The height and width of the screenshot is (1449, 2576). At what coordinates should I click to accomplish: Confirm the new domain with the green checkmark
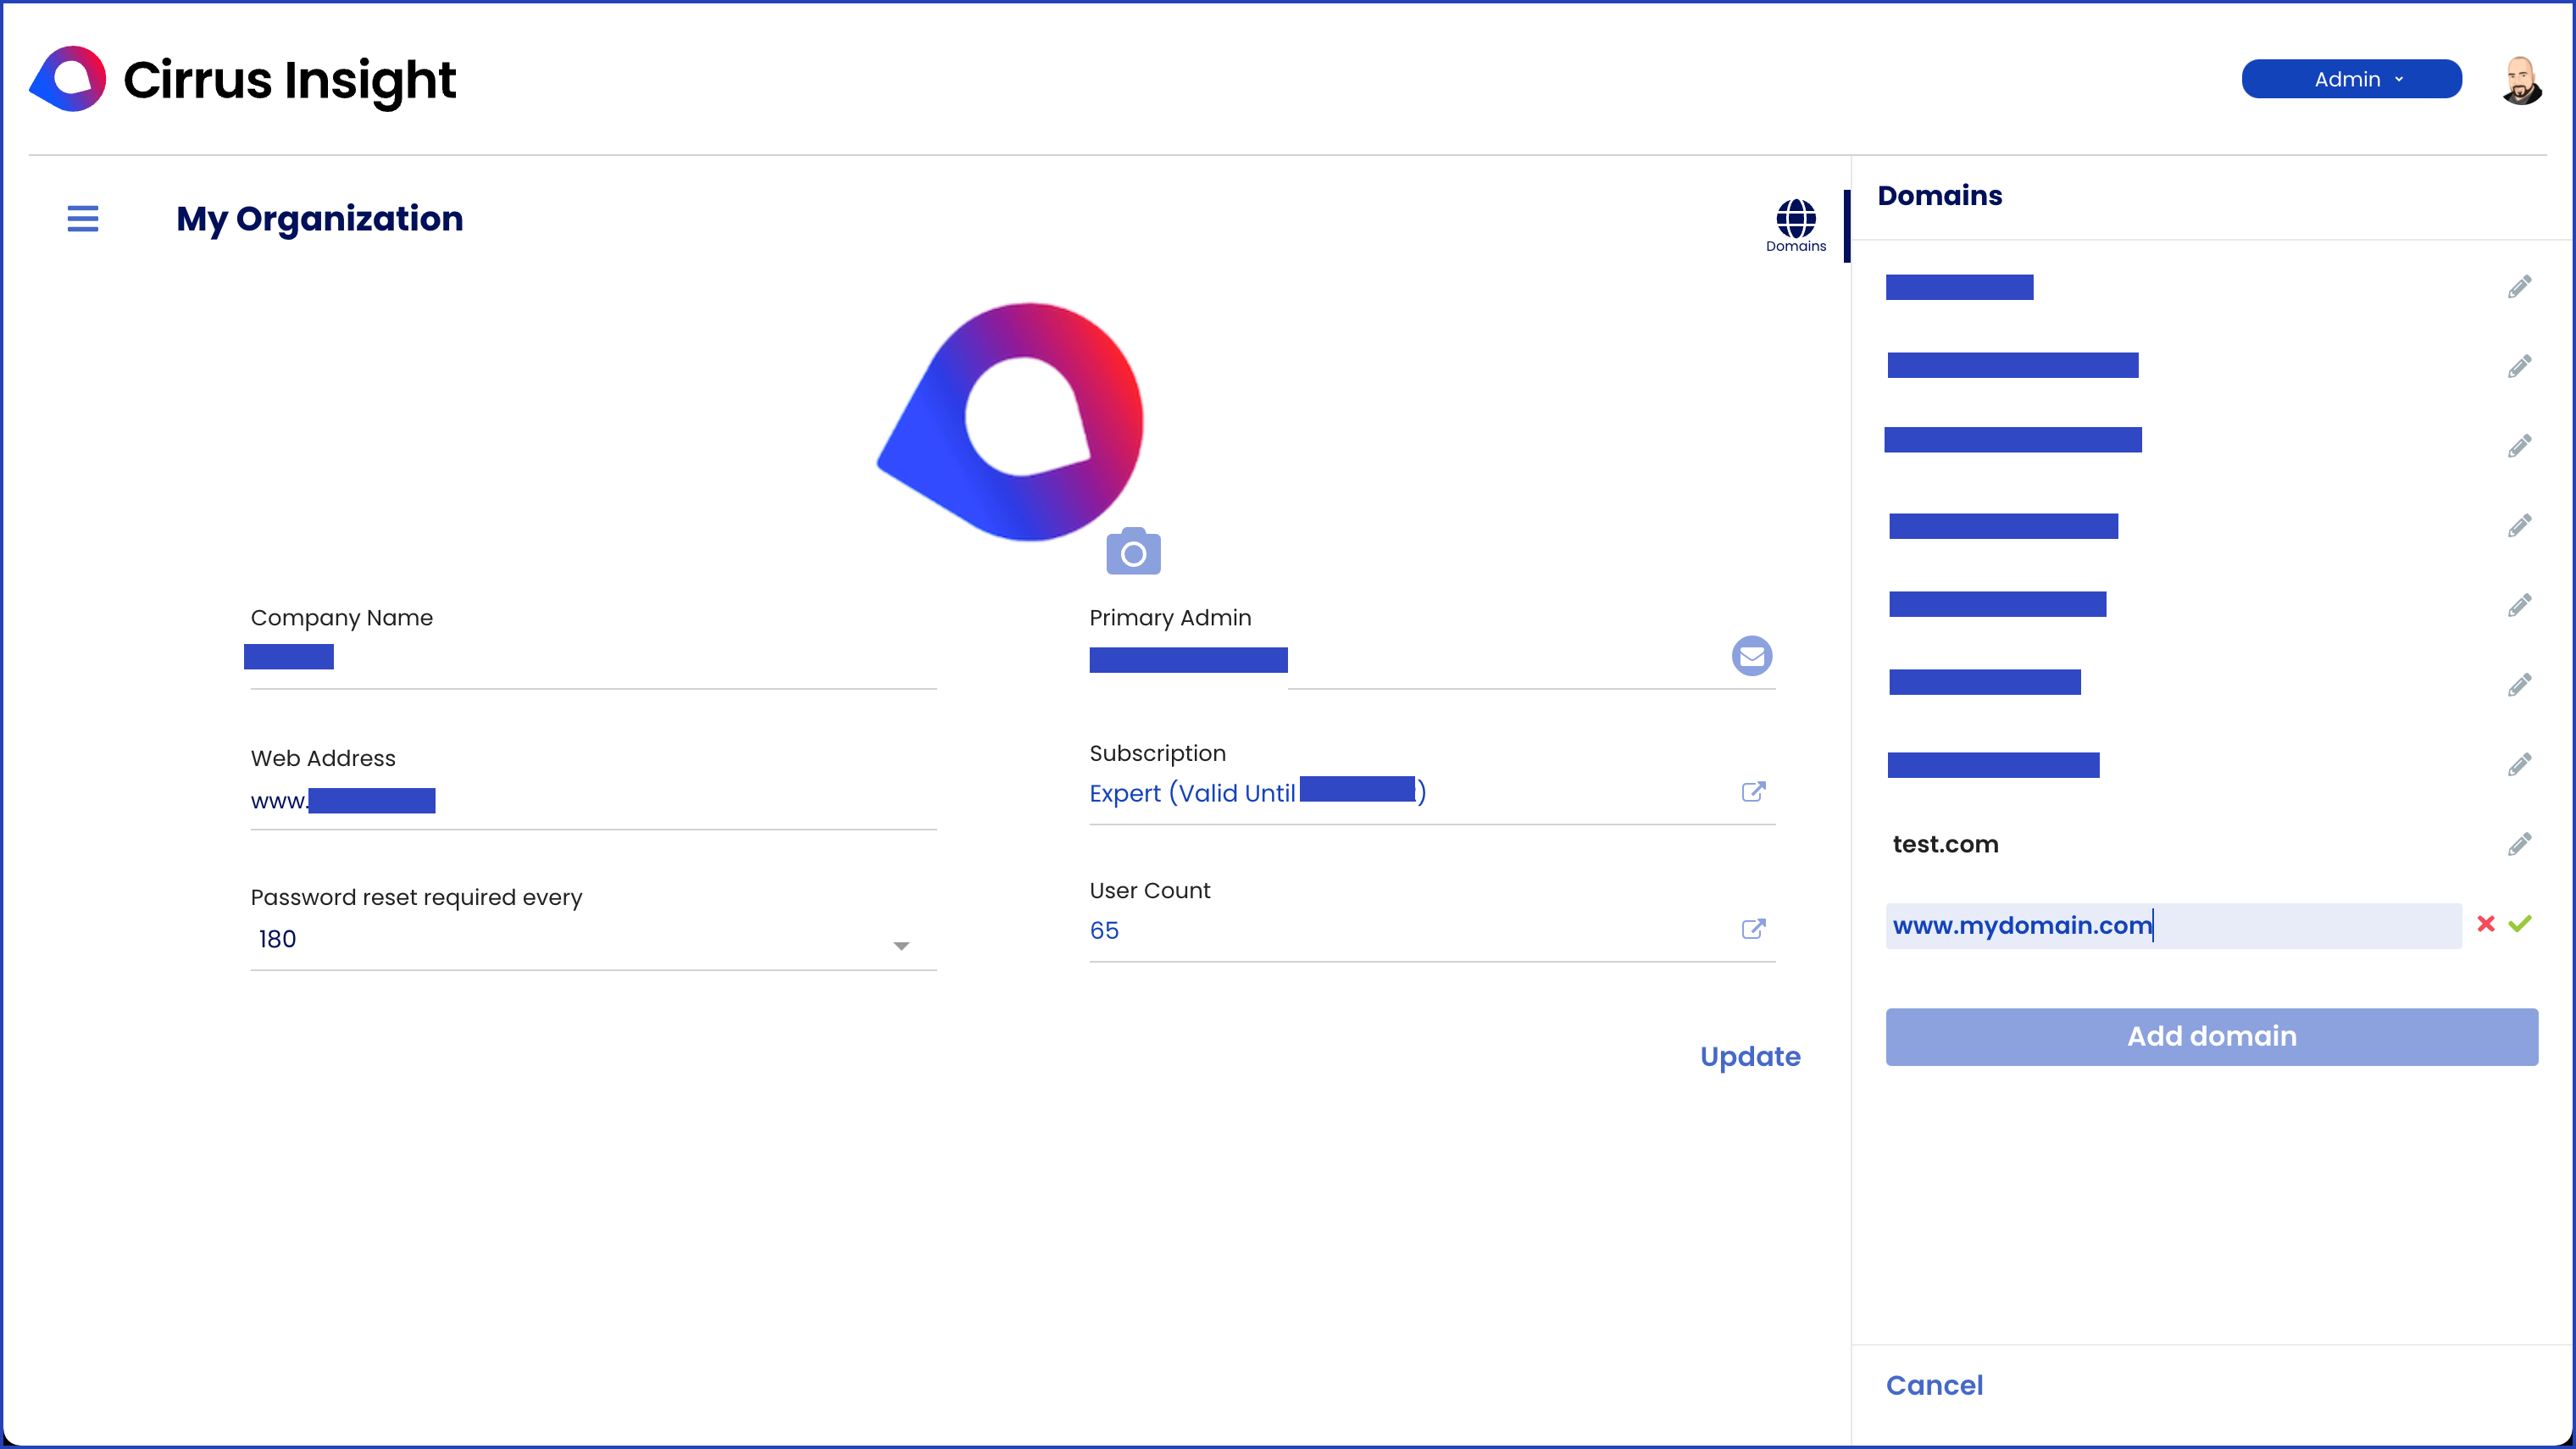click(x=2520, y=923)
